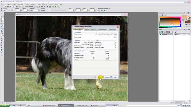
Task: Open the Effecten menu
Action: coord(27,4)
